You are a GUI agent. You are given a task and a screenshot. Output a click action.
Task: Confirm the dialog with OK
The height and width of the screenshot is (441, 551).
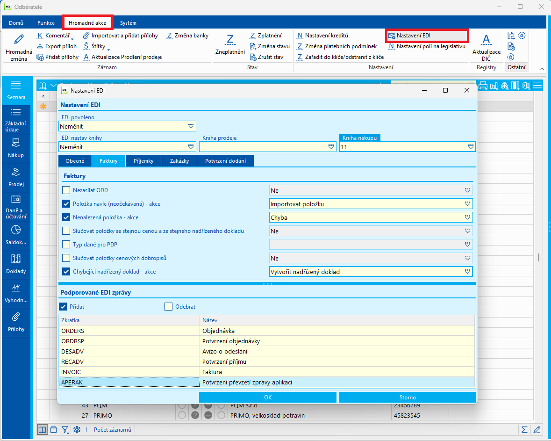click(x=268, y=398)
